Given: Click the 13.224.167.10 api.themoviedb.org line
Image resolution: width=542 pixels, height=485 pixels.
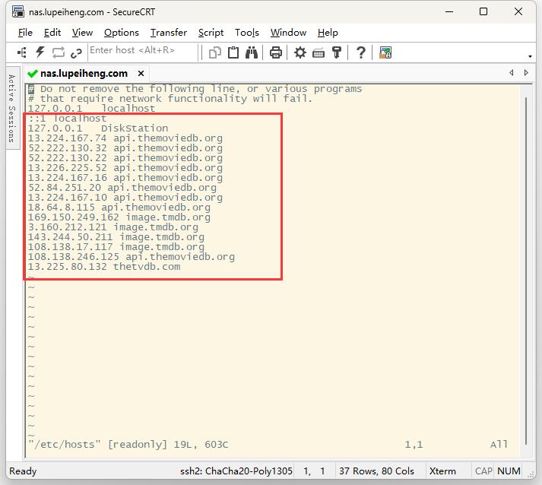Looking at the screenshot, I should tap(125, 198).
